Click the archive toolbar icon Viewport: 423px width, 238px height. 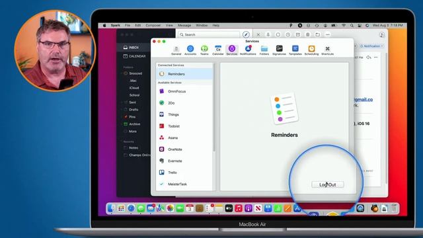pos(298,34)
